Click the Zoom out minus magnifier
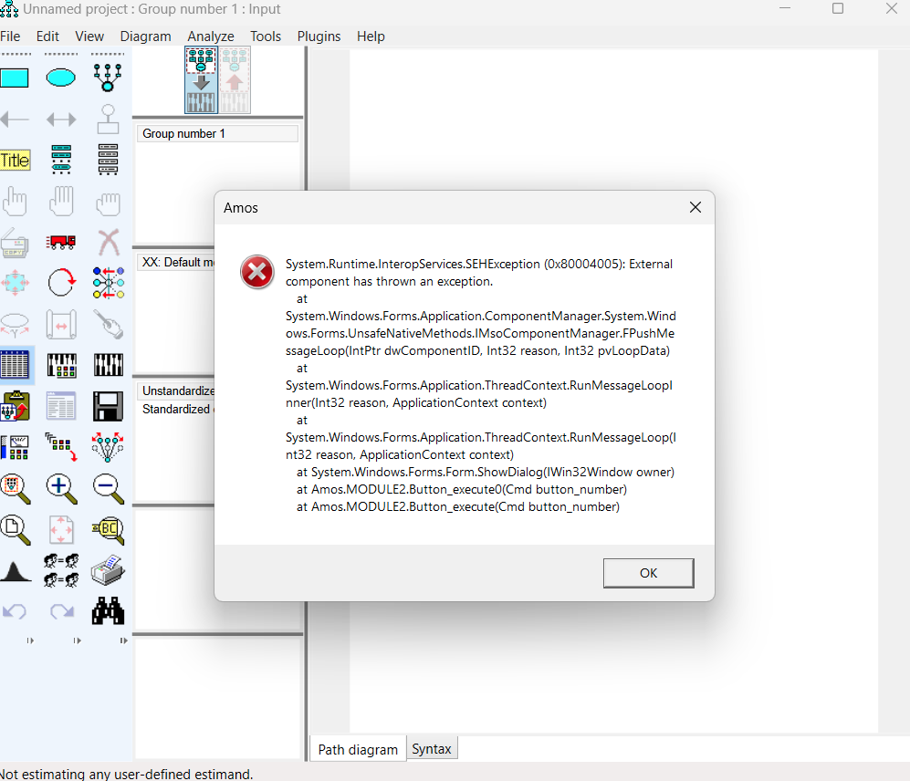This screenshot has height=781, width=910. coord(109,489)
